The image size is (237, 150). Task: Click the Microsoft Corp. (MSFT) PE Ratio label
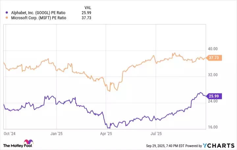38,18
